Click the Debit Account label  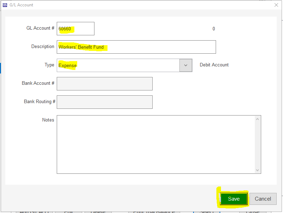click(214, 65)
